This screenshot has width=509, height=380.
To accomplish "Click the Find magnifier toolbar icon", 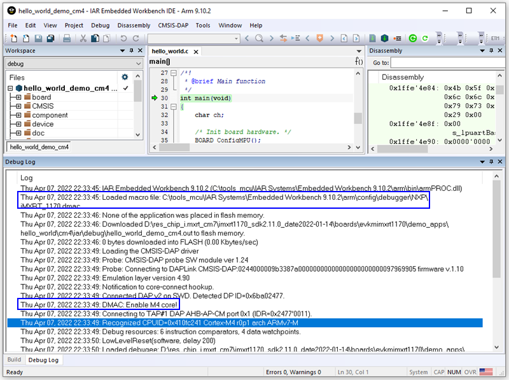I will tap(259, 38).
